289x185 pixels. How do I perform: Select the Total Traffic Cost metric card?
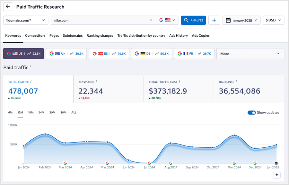[x=179, y=89]
